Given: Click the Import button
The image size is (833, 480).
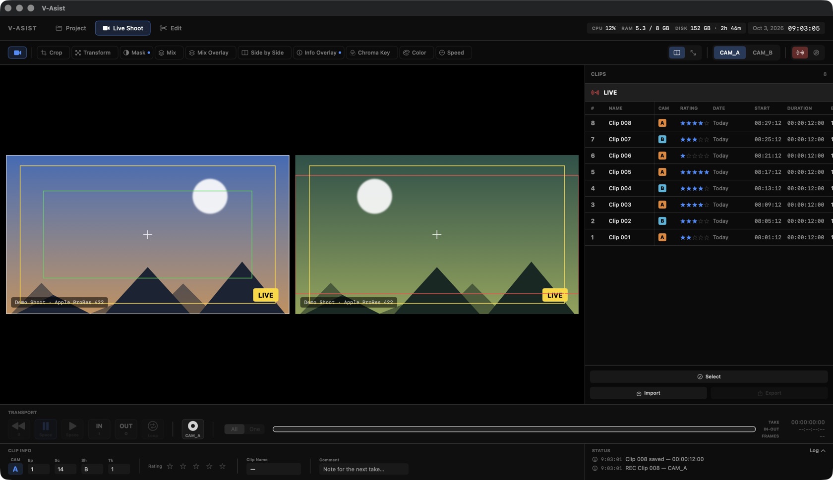Looking at the screenshot, I should (648, 393).
